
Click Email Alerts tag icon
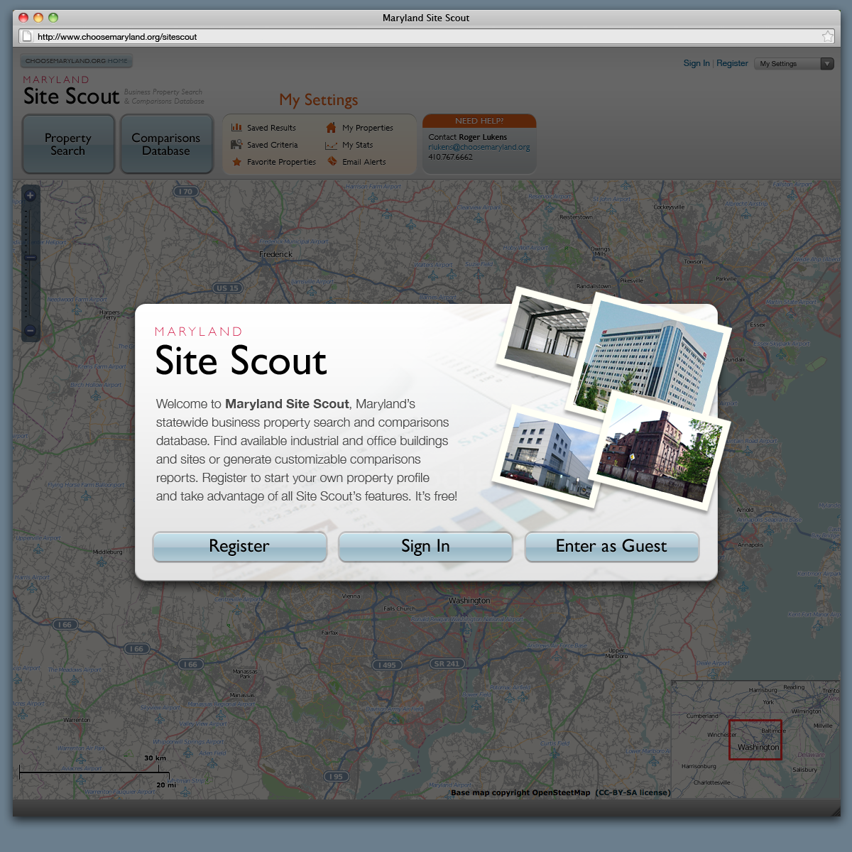click(332, 161)
